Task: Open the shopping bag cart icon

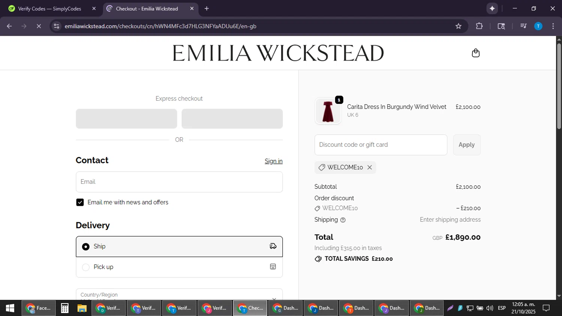Action: click(475, 53)
